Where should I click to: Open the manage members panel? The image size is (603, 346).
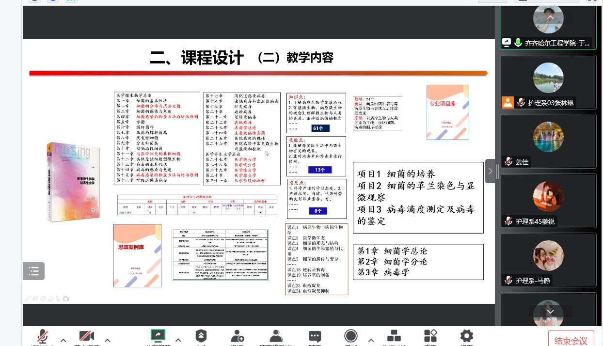(x=276, y=336)
